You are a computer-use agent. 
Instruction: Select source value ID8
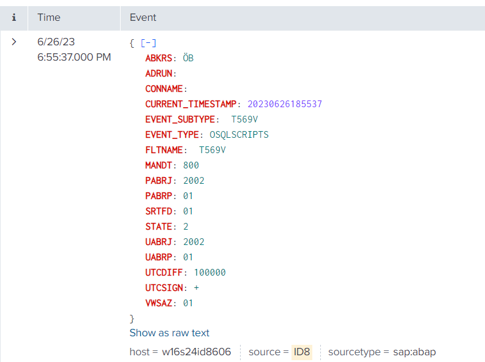(302, 352)
